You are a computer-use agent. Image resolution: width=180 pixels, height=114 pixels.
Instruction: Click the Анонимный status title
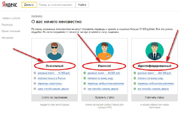55,66
